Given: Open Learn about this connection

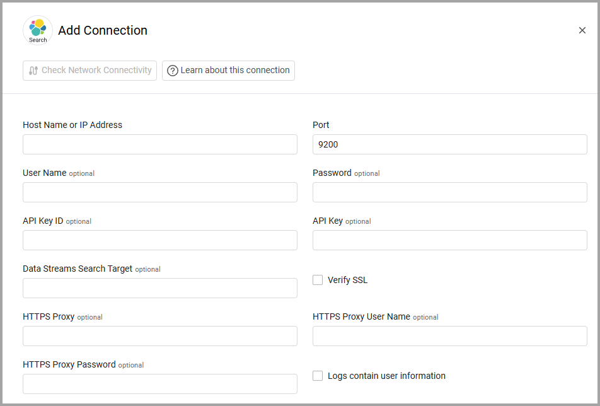Looking at the screenshot, I should click(228, 71).
